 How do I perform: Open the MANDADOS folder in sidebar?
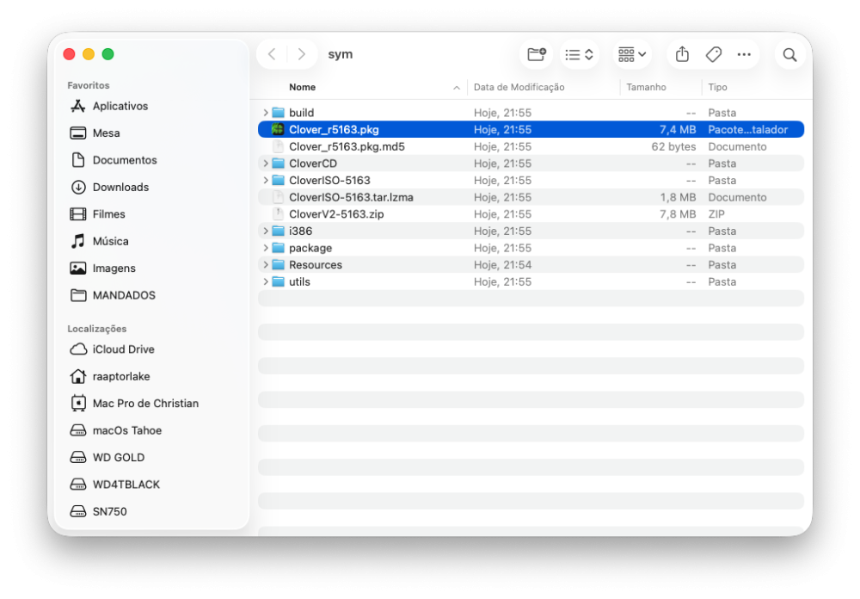pyautogui.click(x=124, y=295)
